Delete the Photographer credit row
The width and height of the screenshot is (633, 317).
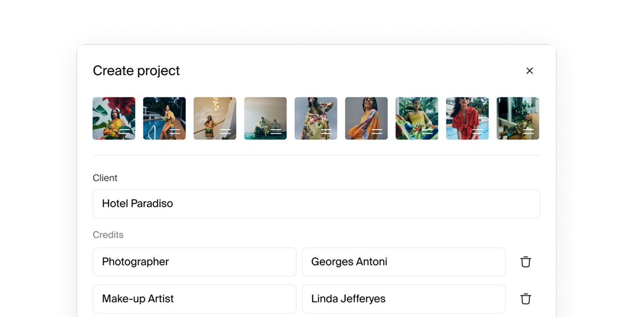[526, 262]
